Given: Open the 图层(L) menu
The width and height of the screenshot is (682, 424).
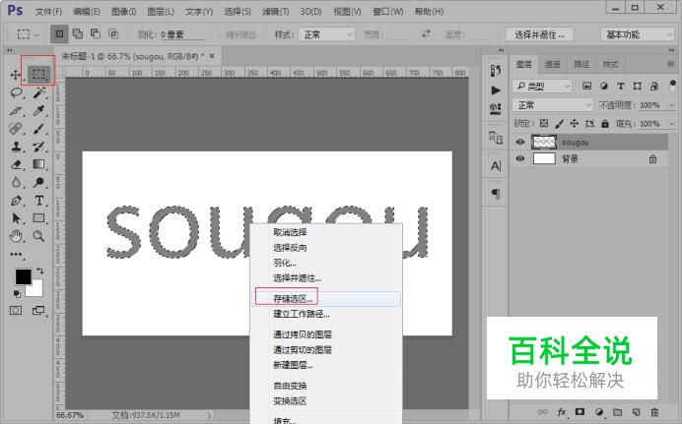Looking at the screenshot, I should 161,12.
